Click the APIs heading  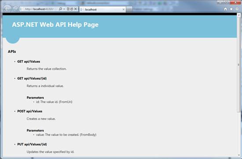(12, 52)
